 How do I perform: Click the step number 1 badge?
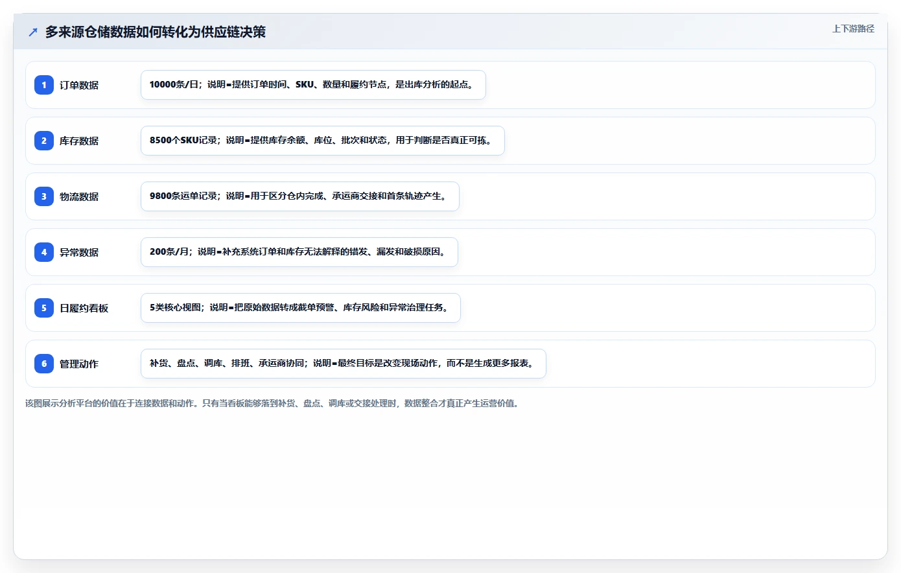[44, 85]
